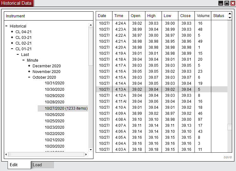Click the data grid vertical scrollbar thumb
The width and height of the screenshot is (236, 171).
coord(230,127)
